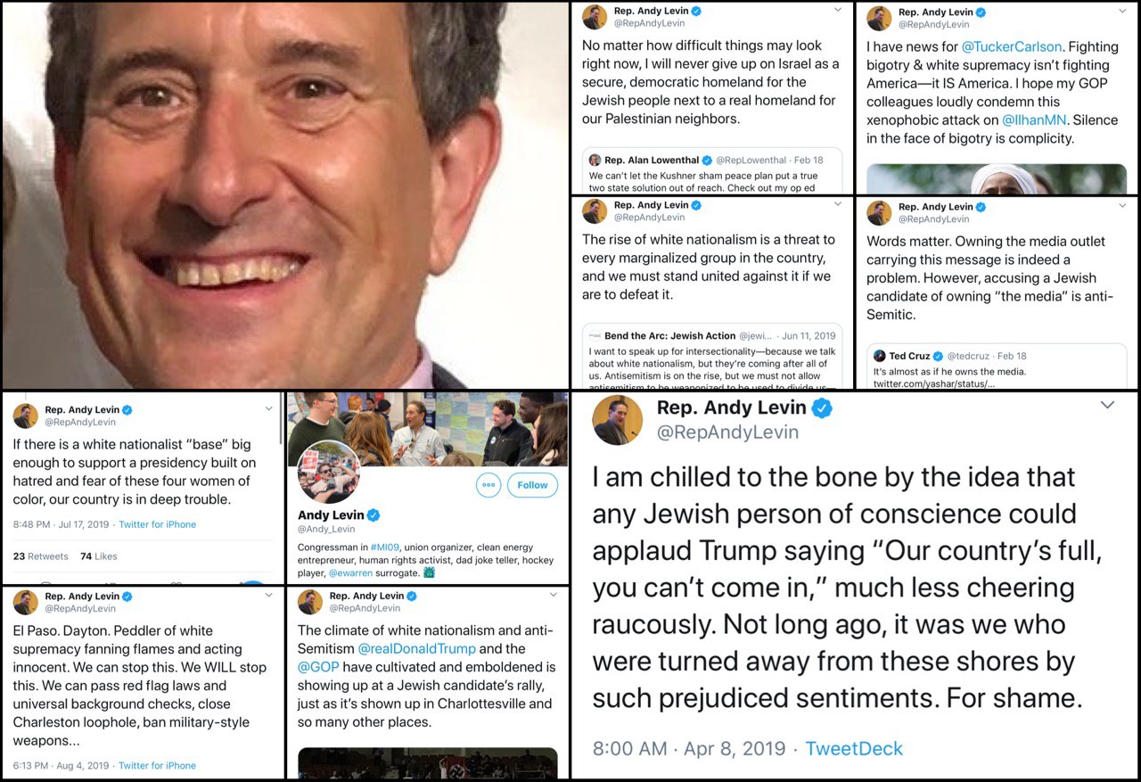
Task: Open the round profile picture on the Andy Levin profile card
Action: point(328,472)
